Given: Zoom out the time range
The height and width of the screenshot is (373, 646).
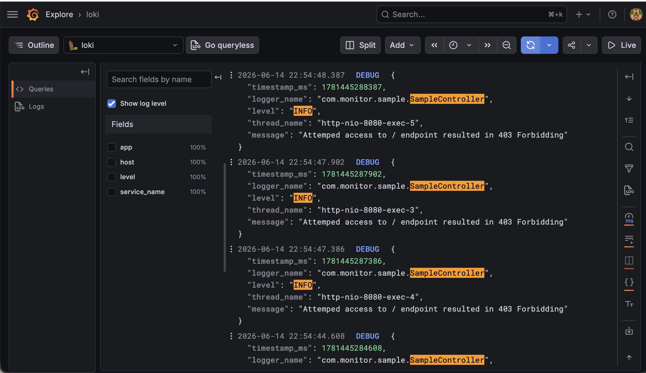Looking at the screenshot, I should pos(506,45).
